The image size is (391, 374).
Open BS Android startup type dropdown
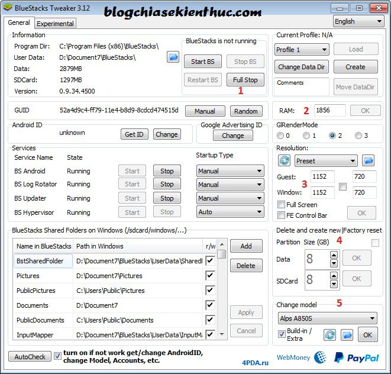230,171
